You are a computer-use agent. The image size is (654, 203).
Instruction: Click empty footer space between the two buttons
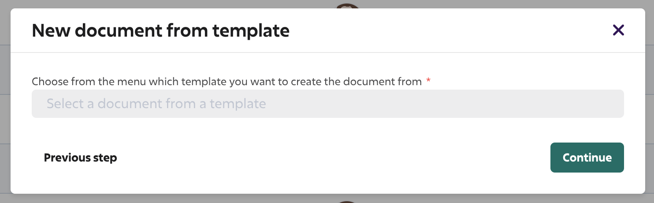334,158
